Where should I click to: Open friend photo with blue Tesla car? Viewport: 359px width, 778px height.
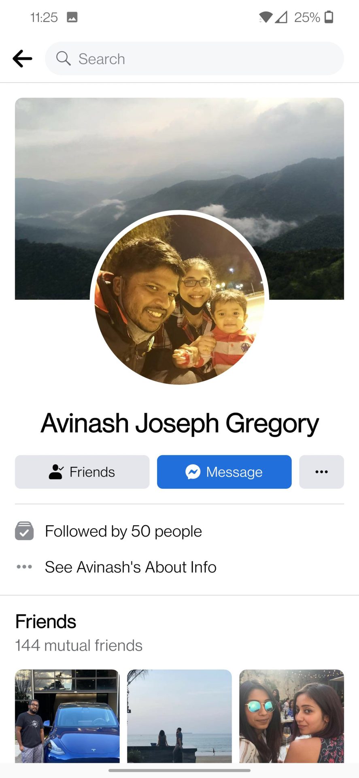pyautogui.click(x=67, y=716)
